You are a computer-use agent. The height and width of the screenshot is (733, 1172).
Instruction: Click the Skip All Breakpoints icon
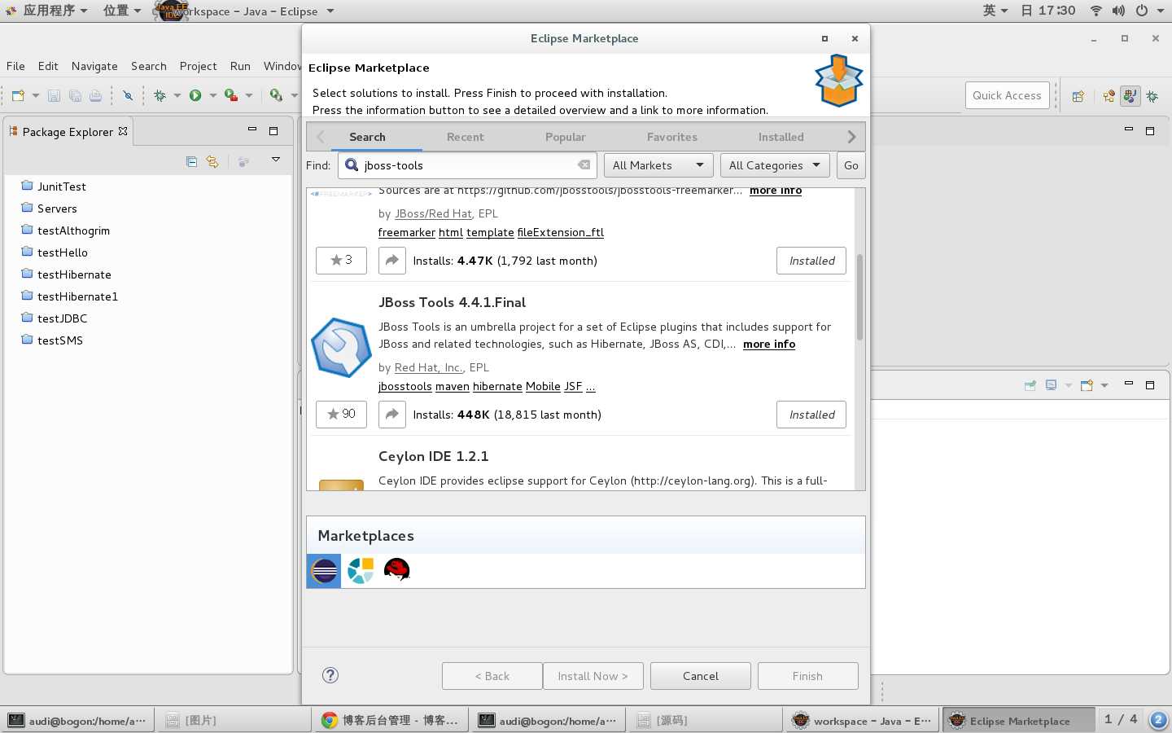coord(128,95)
